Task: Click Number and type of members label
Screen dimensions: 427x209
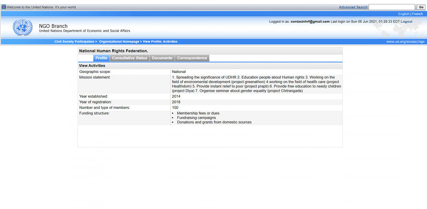Action: [x=104, y=108]
